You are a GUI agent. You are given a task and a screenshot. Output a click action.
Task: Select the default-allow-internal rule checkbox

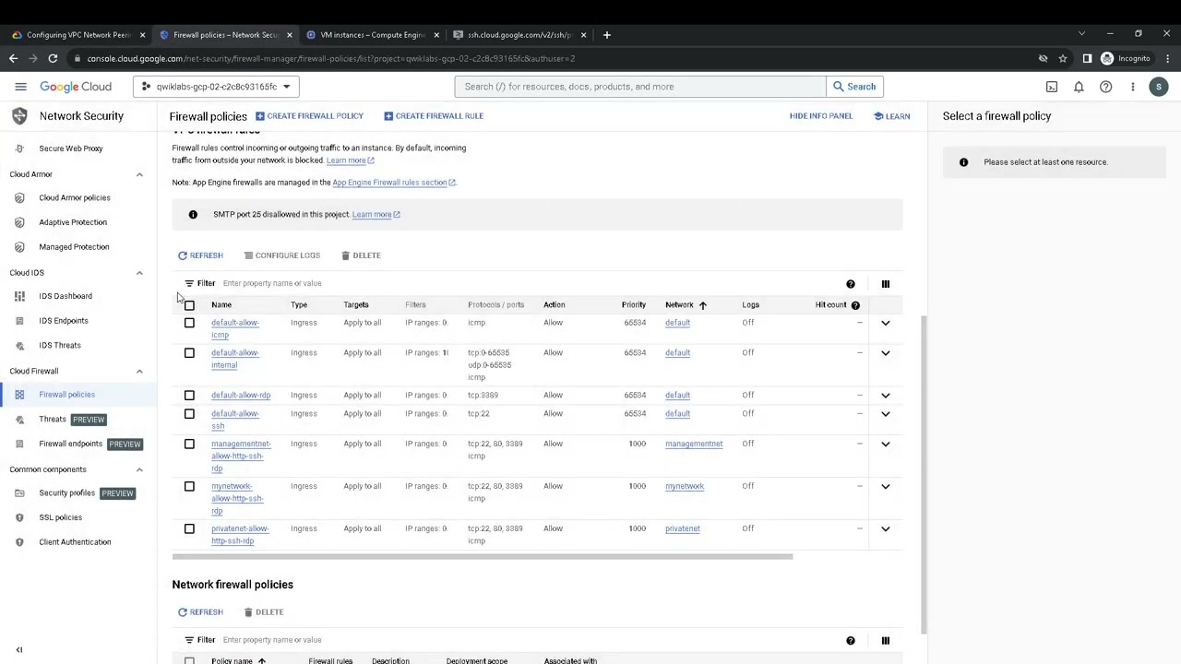click(189, 353)
